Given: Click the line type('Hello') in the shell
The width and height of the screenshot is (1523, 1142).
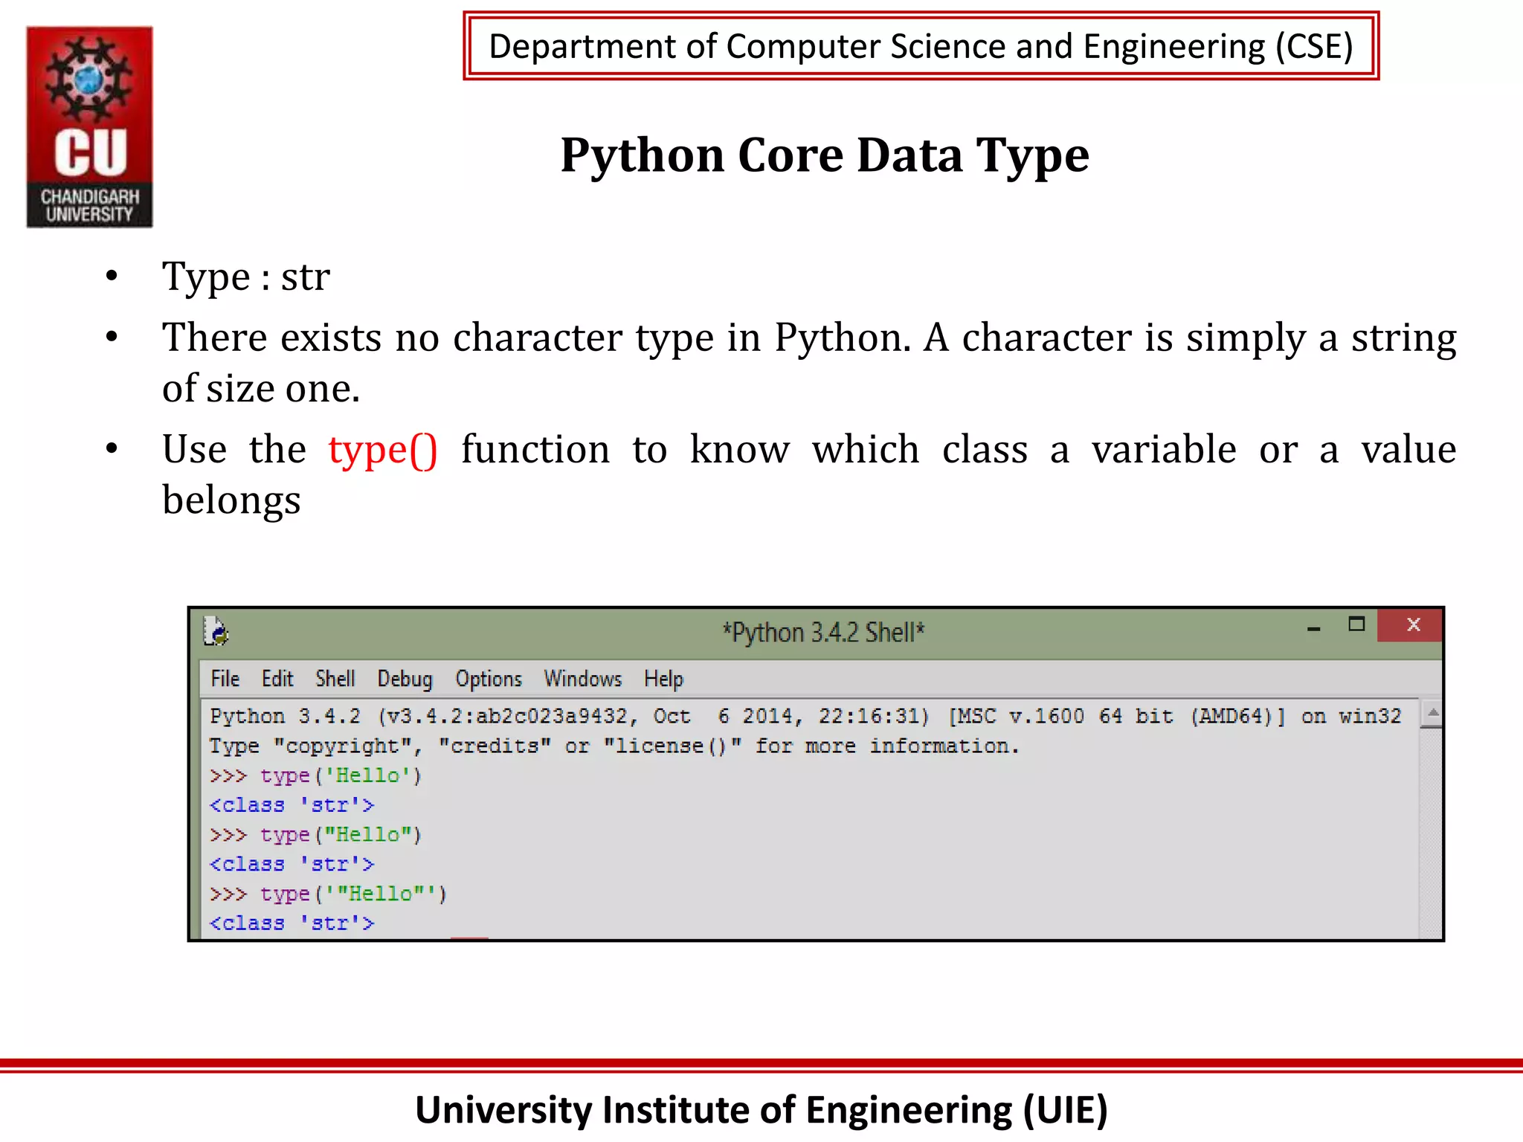Looking at the screenshot, I should [x=316, y=775].
